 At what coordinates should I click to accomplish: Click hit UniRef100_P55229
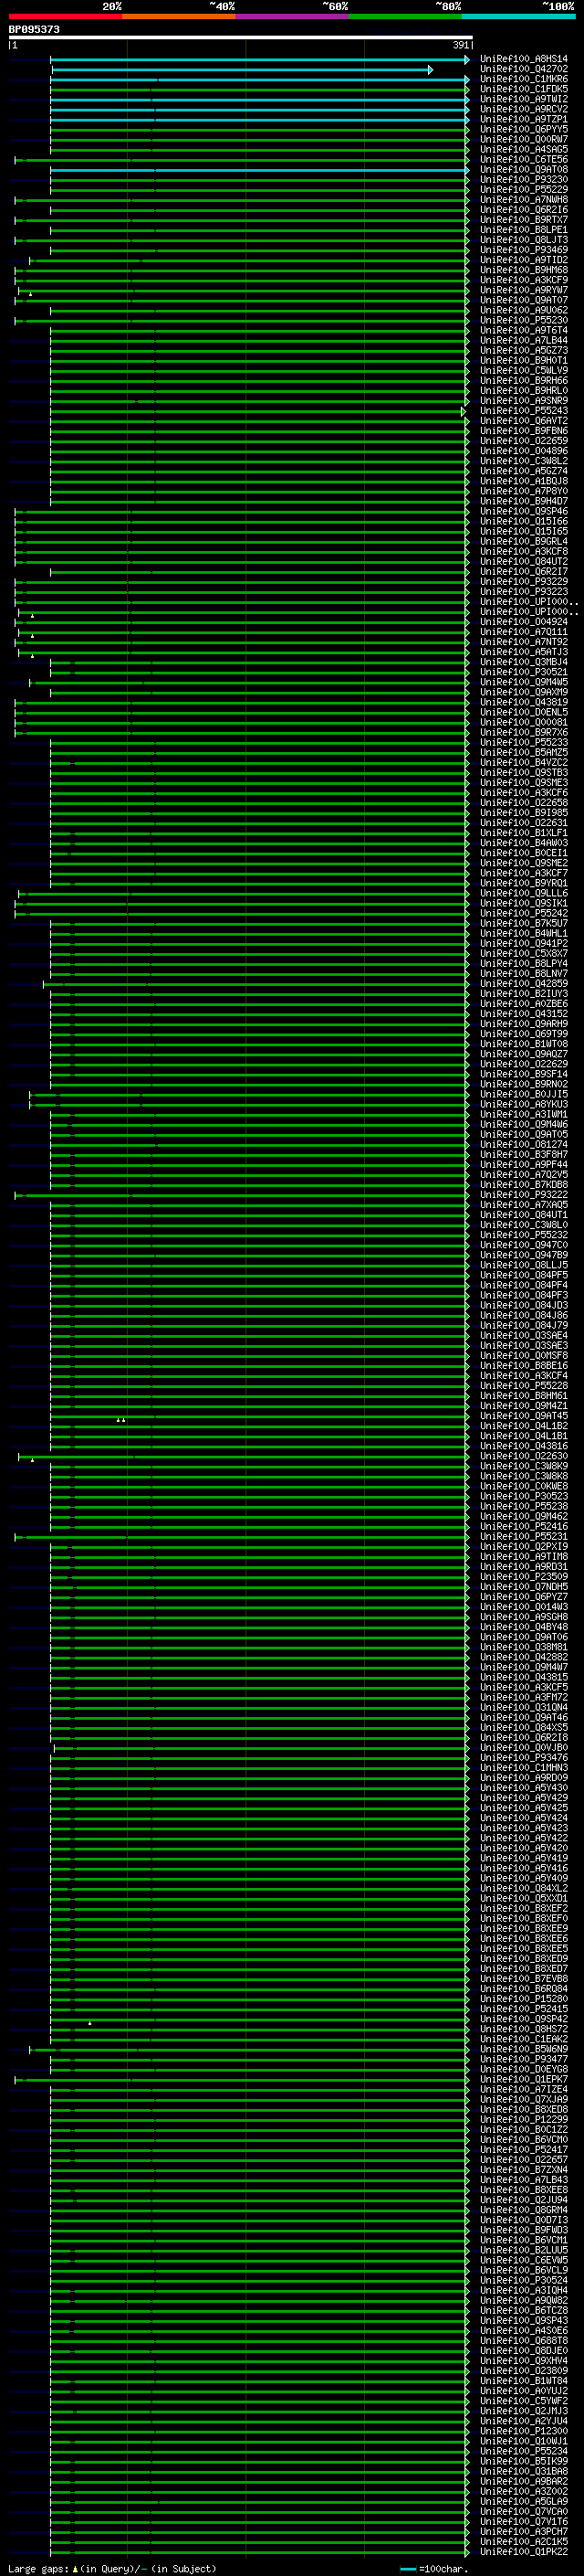[523, 190]
